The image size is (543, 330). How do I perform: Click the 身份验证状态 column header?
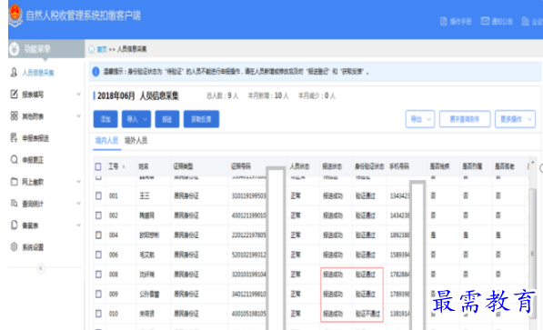click(x=369, y=166)
